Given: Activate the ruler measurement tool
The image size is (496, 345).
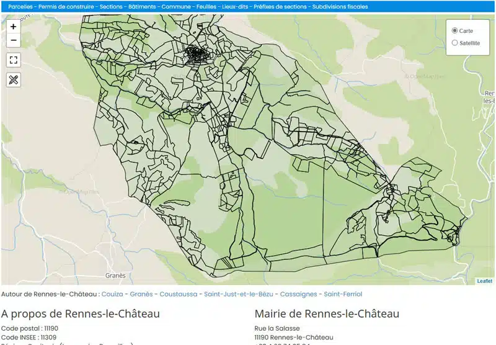Looking at the screenshot, I should click(x=13, y=80).
